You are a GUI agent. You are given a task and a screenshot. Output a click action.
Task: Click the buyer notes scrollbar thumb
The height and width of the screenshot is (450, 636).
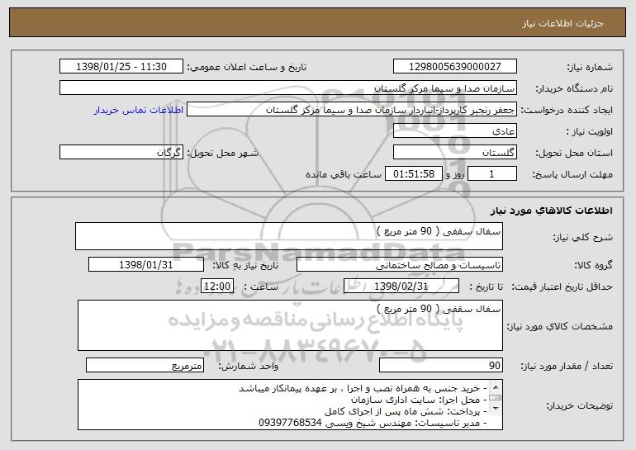click(495, 397)
